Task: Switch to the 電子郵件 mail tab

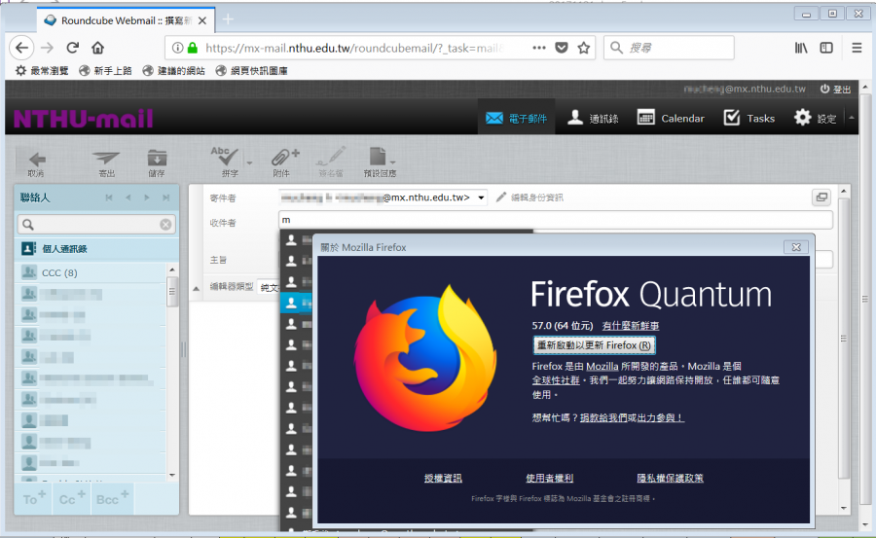Action: 516,118
